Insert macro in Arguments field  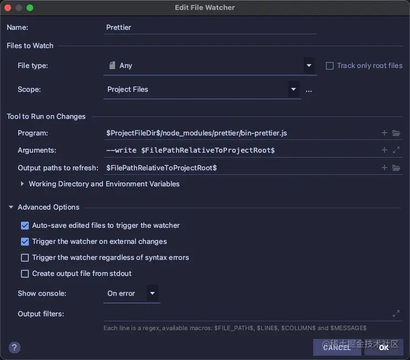coord(384,150)
